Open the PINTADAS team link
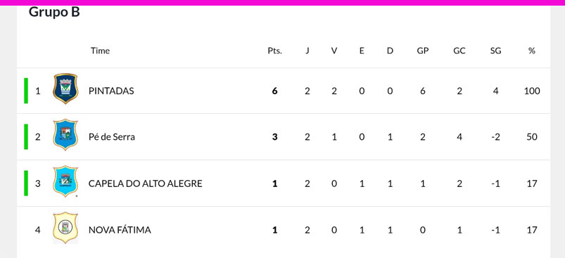 click(111, 91)
